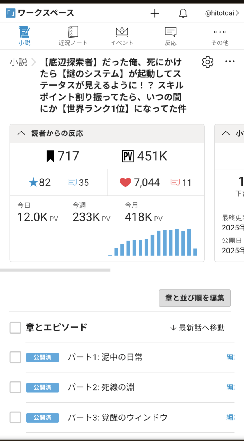The width and height of the screenshot is (244, 441).
Task: Click the blue star rating icon
Action: click(x=33, y=183)
